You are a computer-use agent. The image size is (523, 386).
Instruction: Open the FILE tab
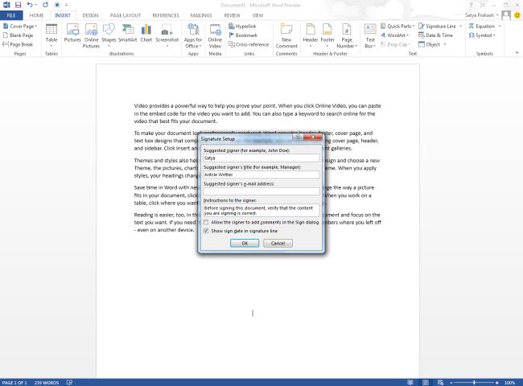11,15
